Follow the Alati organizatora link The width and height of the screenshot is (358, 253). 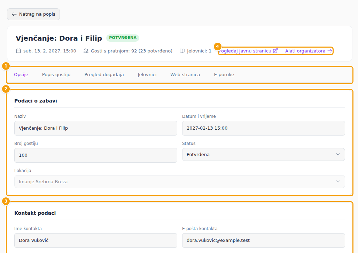click(x=309, y=51)
